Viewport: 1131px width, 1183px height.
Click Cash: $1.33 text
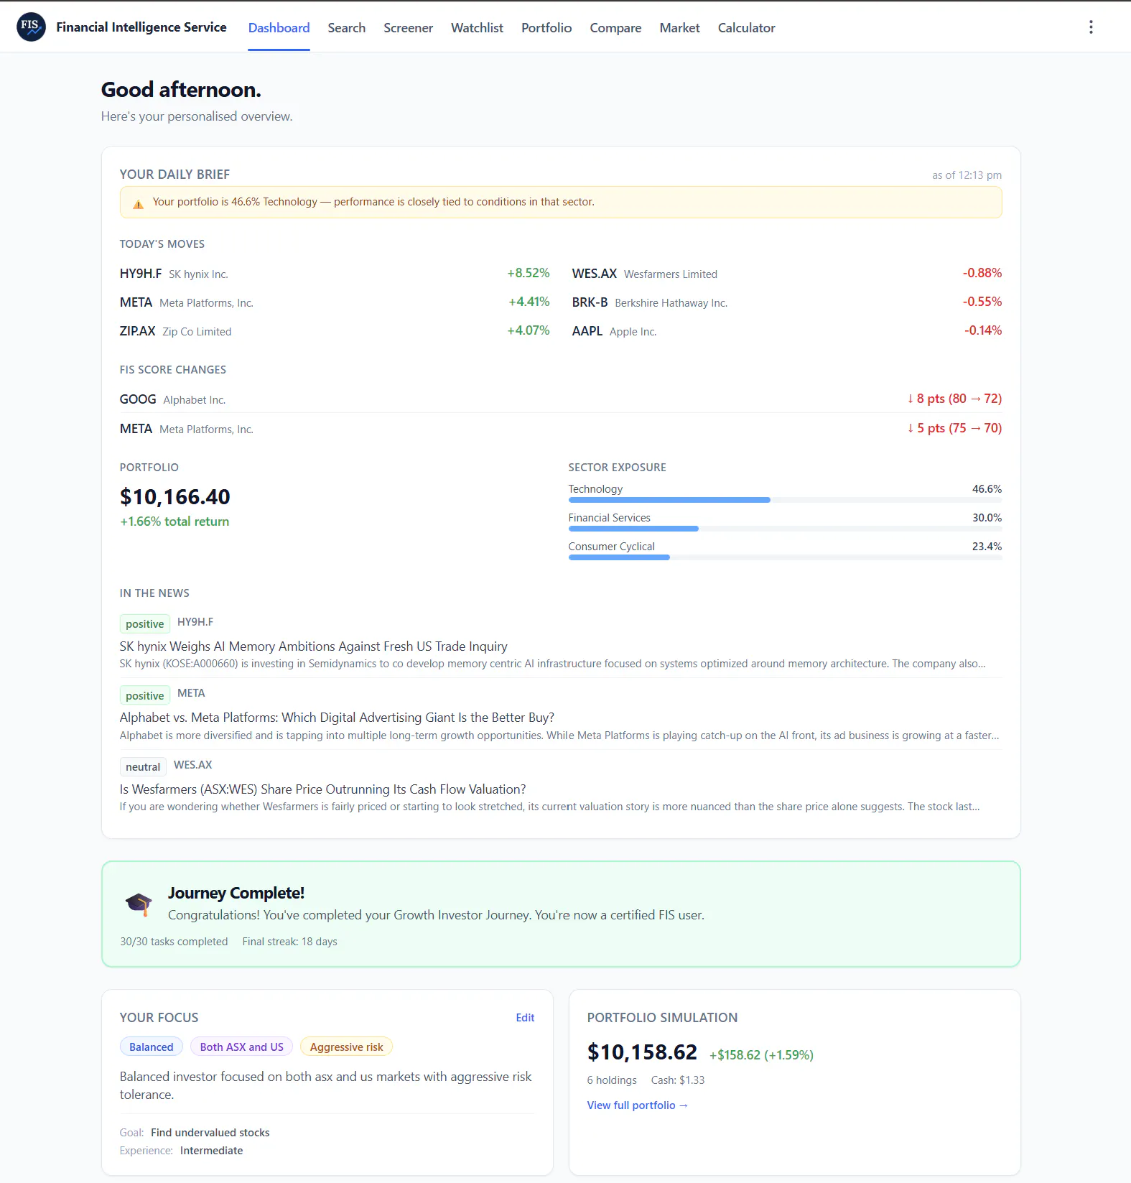tap(678, 1080)
